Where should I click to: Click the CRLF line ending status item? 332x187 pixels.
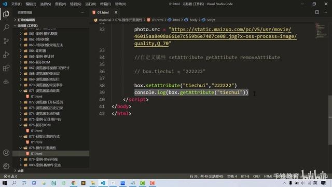tap(256, 176)
